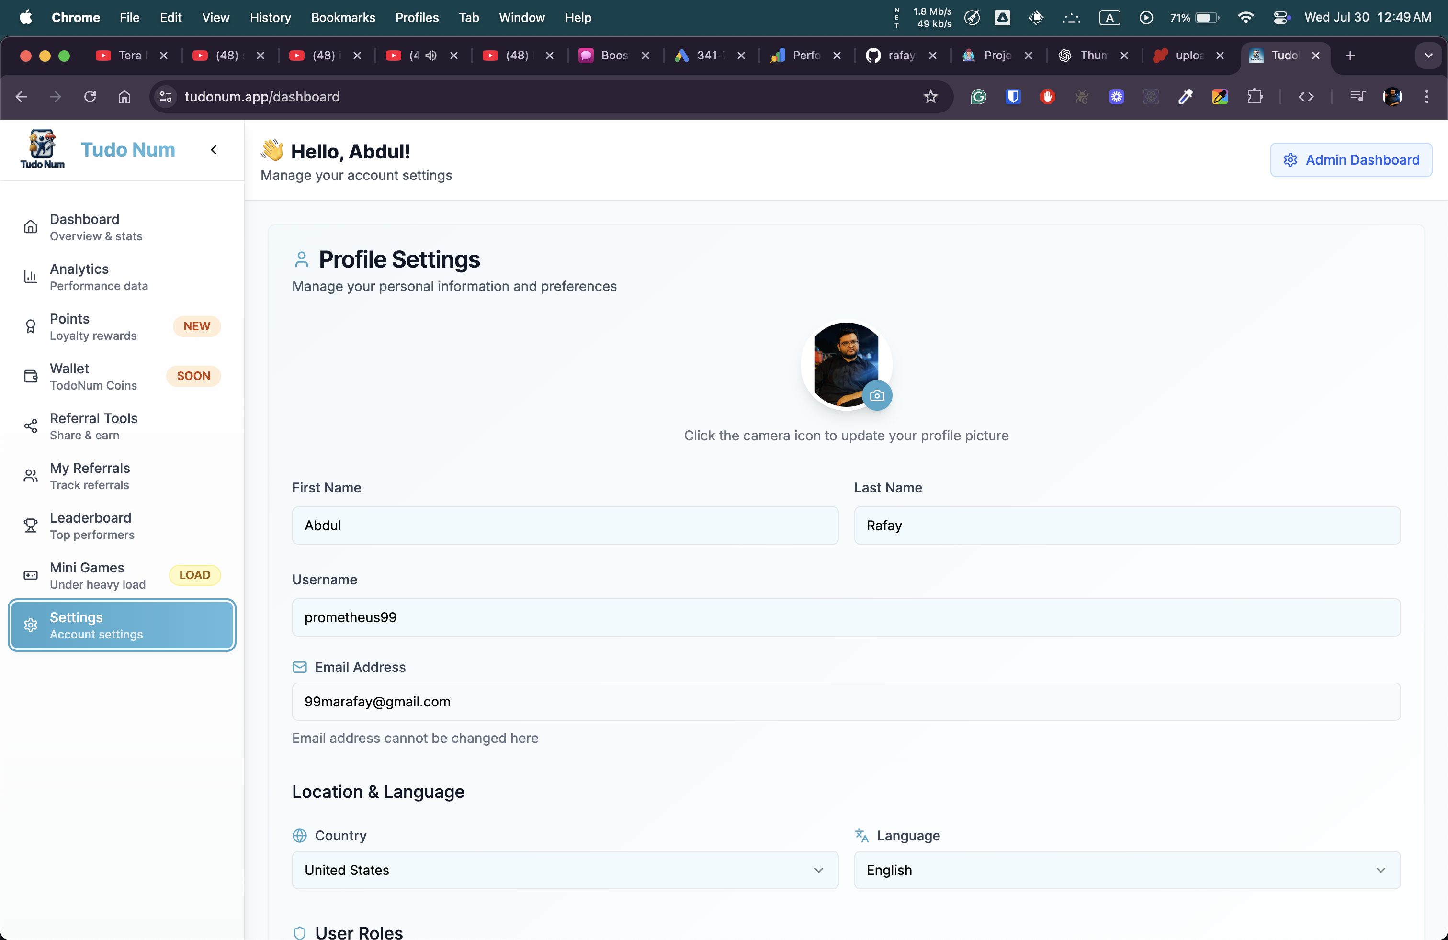The image size is (1448, 940).
Task: Click the profile picture thumbnail
Action: click(846, 364)
